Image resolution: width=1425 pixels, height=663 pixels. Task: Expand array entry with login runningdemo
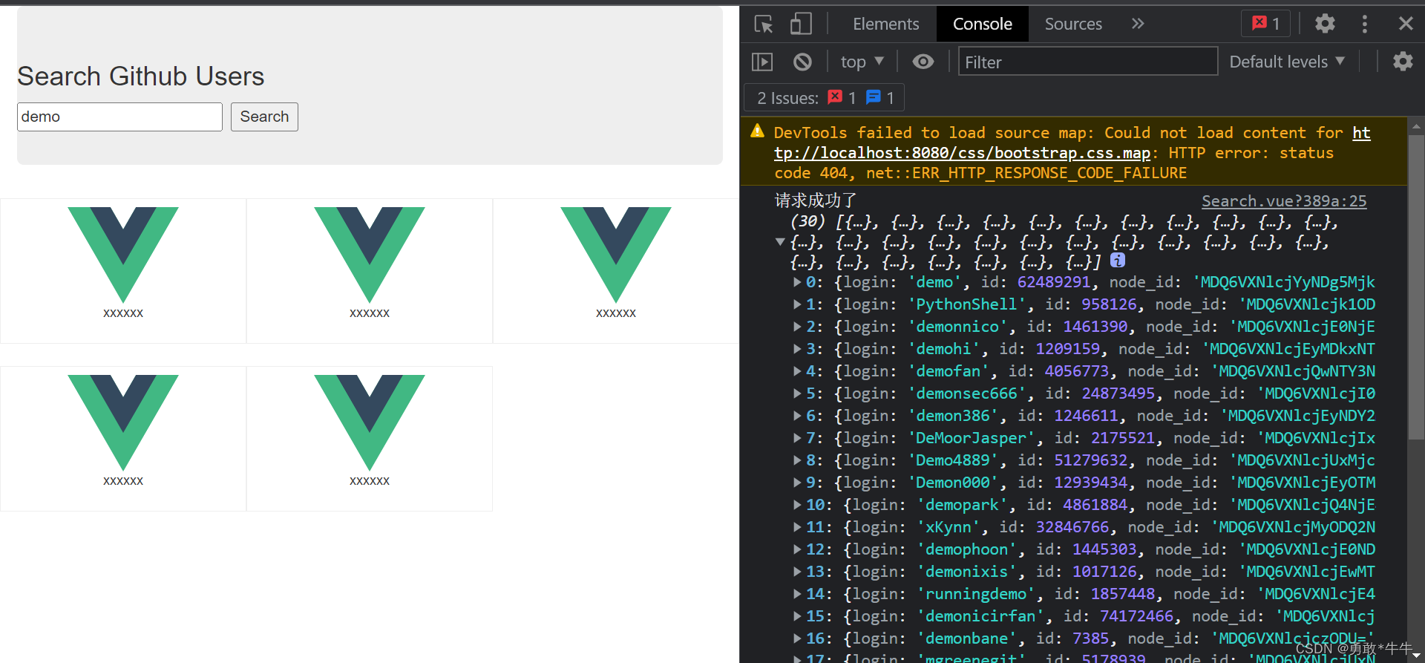point(797,594)
